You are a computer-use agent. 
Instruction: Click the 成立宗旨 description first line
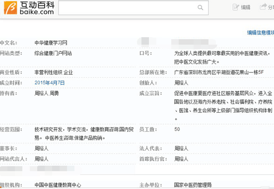[223, 93]
